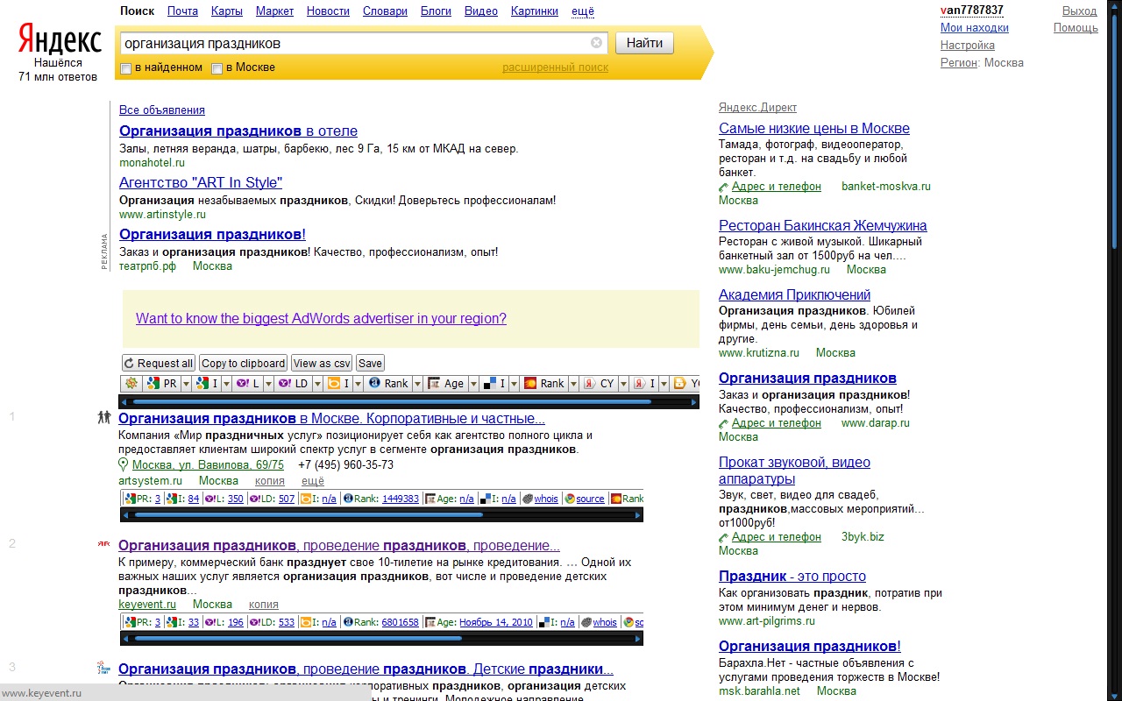Click the Yahoo L icon in toolbar header
Screen dimensions: 1122x701
click(241, 384)
